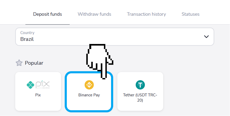Click the Brazil country selection field
Image resolution: width=230 pixels, height=116 pixels.
coord(114,37)
